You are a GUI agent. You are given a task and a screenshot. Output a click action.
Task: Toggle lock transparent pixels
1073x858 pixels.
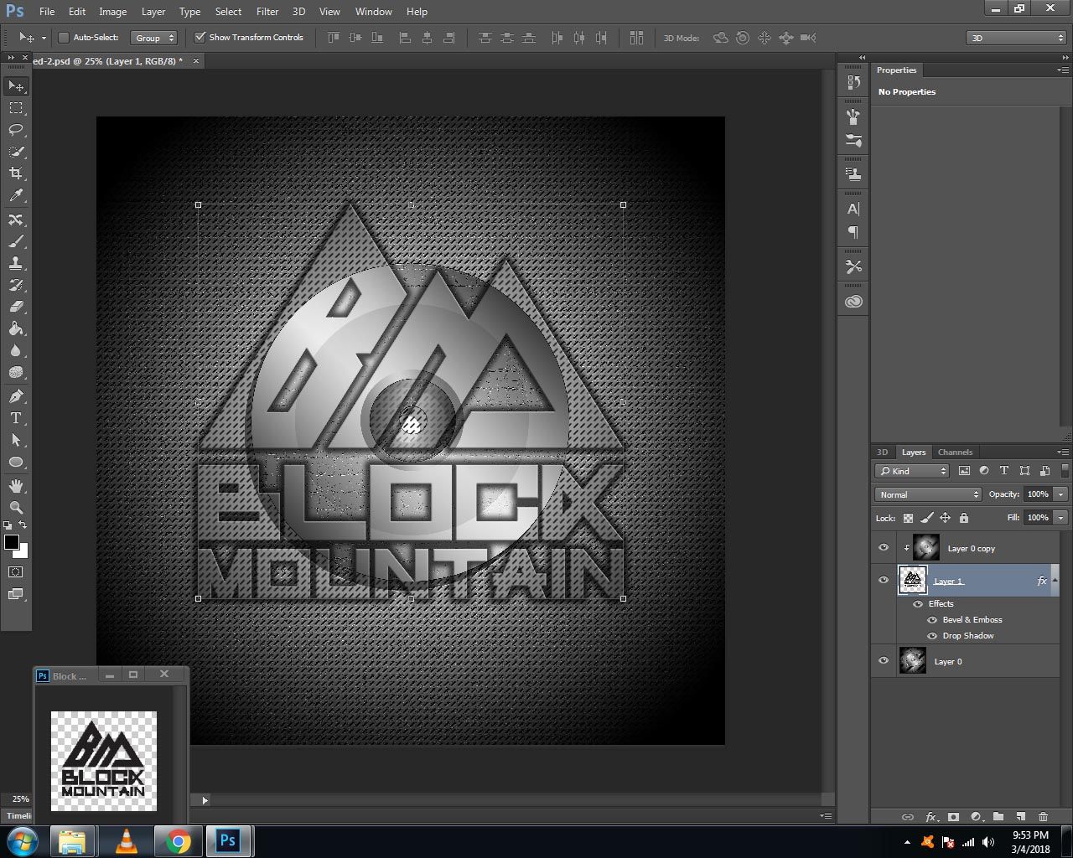coord(908,518)
